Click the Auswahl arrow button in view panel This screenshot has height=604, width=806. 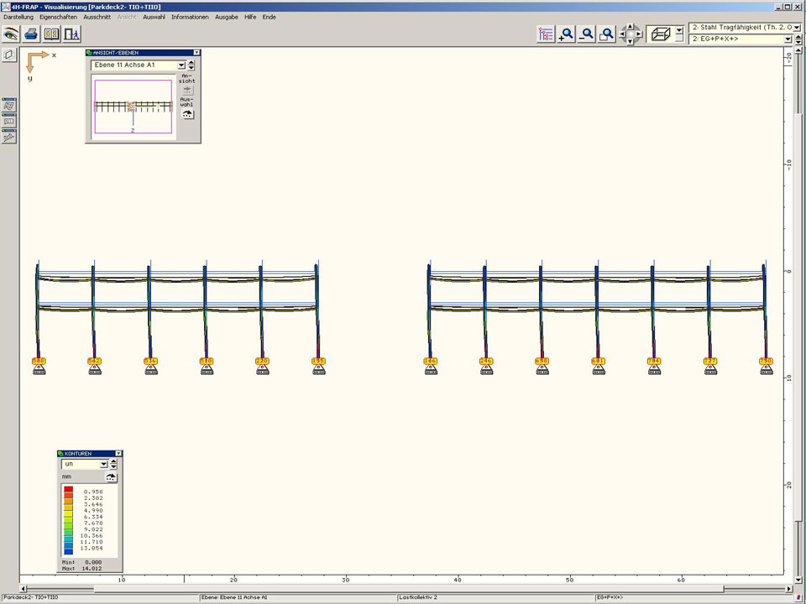(187, 114)
